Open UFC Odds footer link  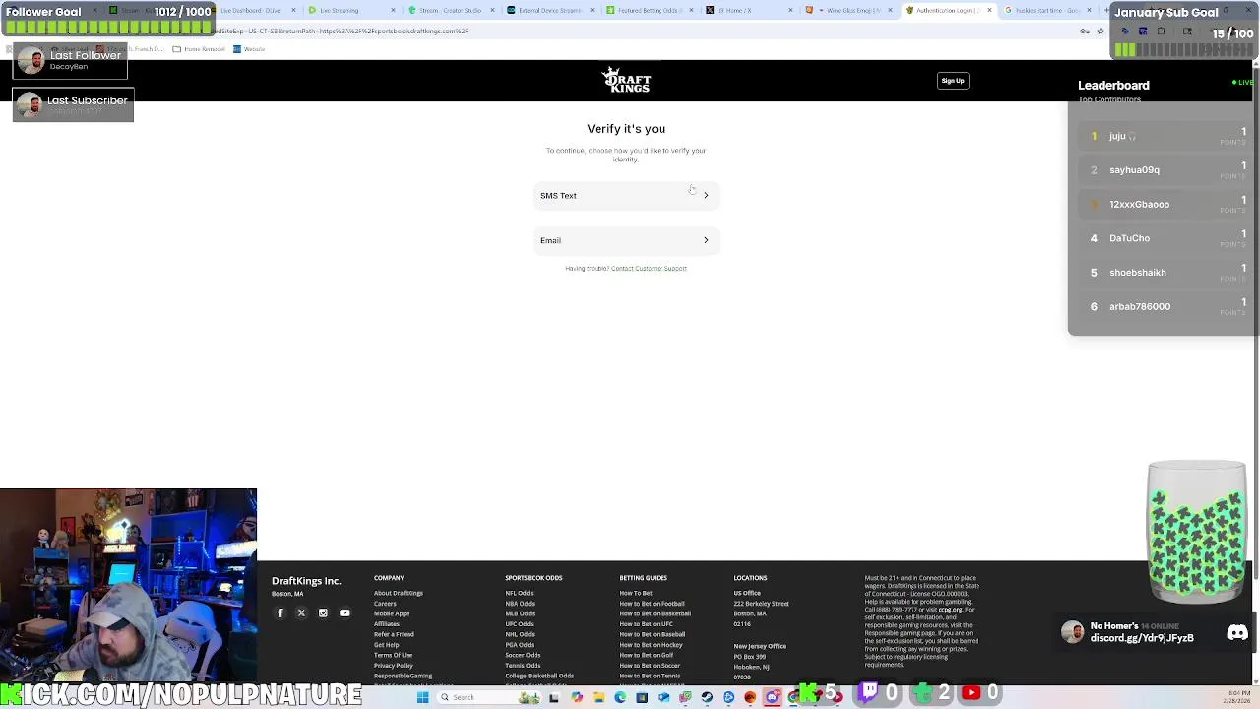519,624
